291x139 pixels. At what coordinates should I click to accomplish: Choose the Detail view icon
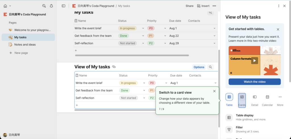tap(255, 97)
